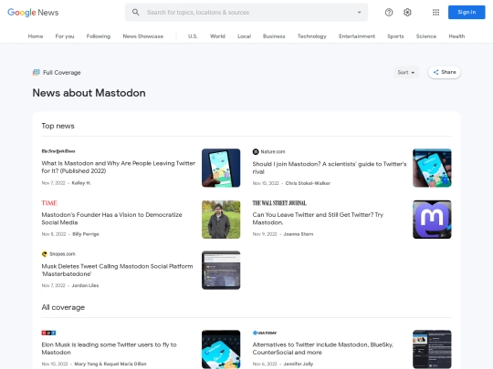493x369 pixels.
Task: Click the Mastodon logo thumbnail
Action: pos(432,220)
